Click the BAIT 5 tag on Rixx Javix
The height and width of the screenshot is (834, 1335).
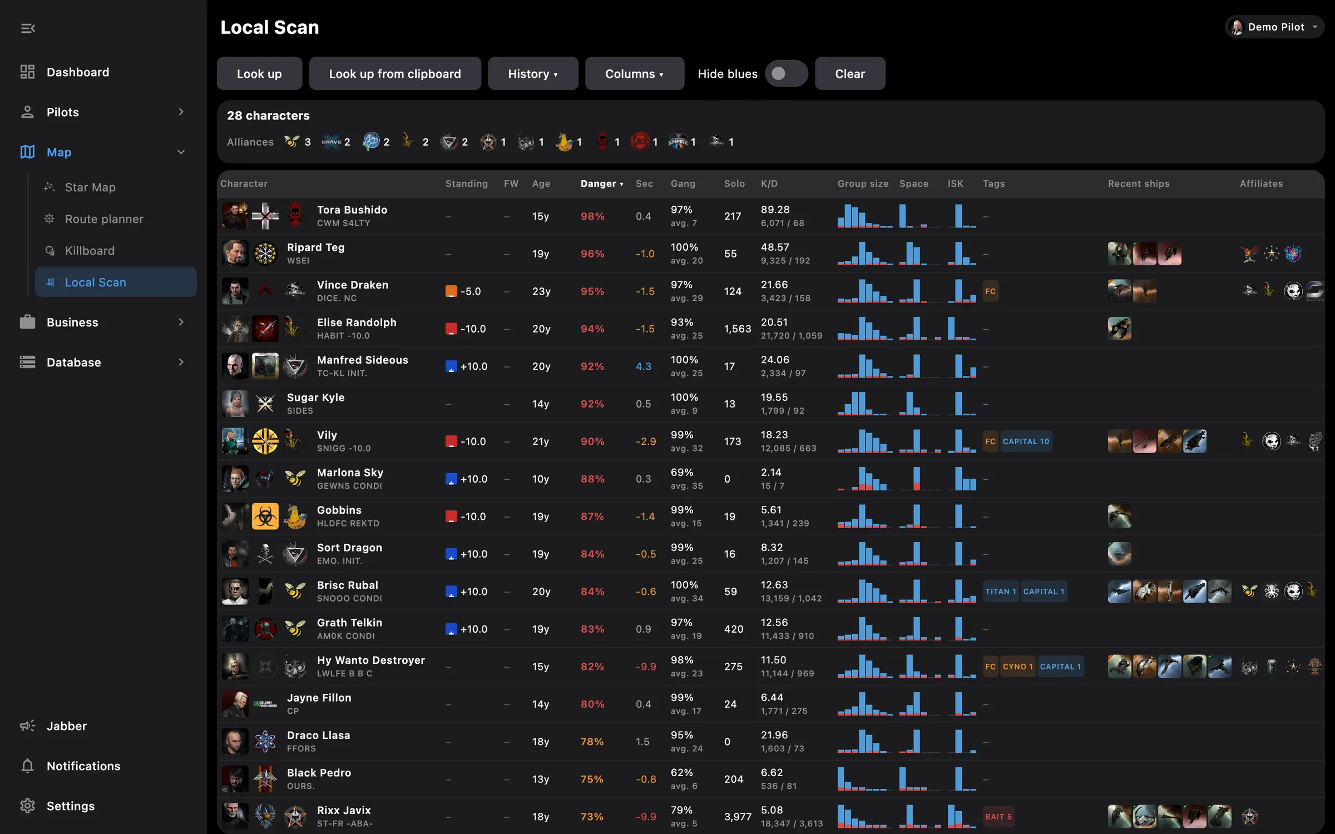coord(998,817)
